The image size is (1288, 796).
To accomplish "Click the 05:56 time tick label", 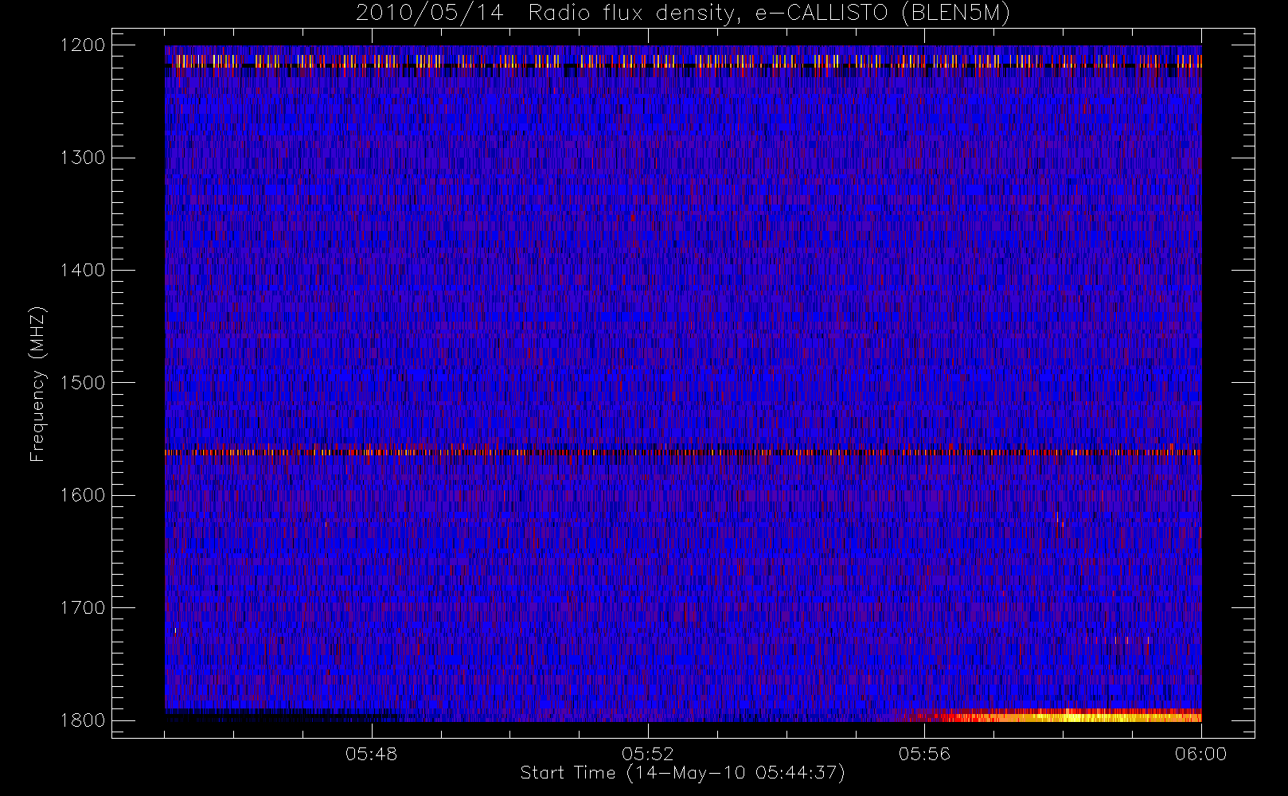I will point(924,754).
